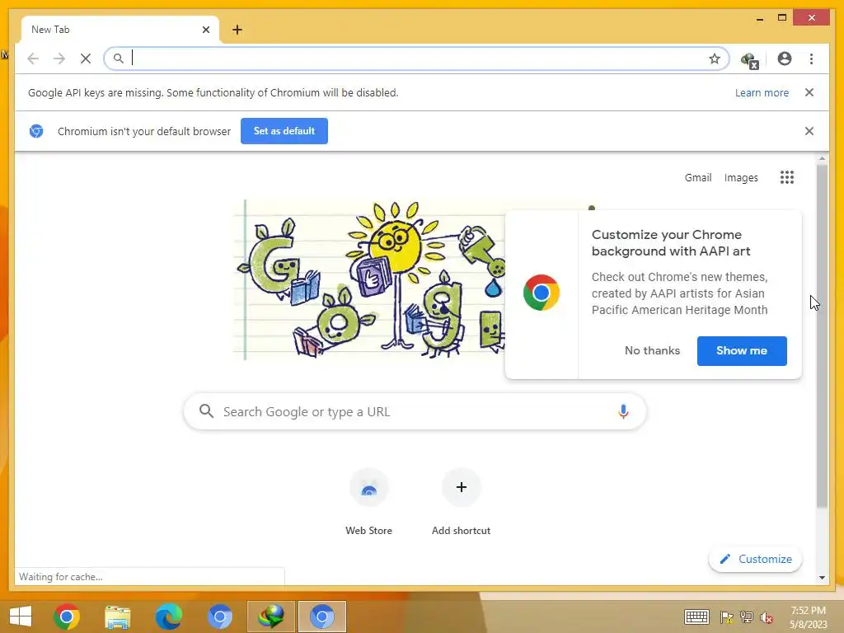The width and height of the screenshot is (844, 633).
Task: Open the Images link
Action: 741,178
